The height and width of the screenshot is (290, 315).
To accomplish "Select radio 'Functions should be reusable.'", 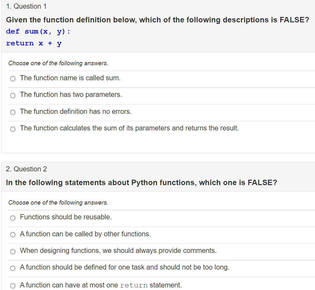I will click(13, 218).
